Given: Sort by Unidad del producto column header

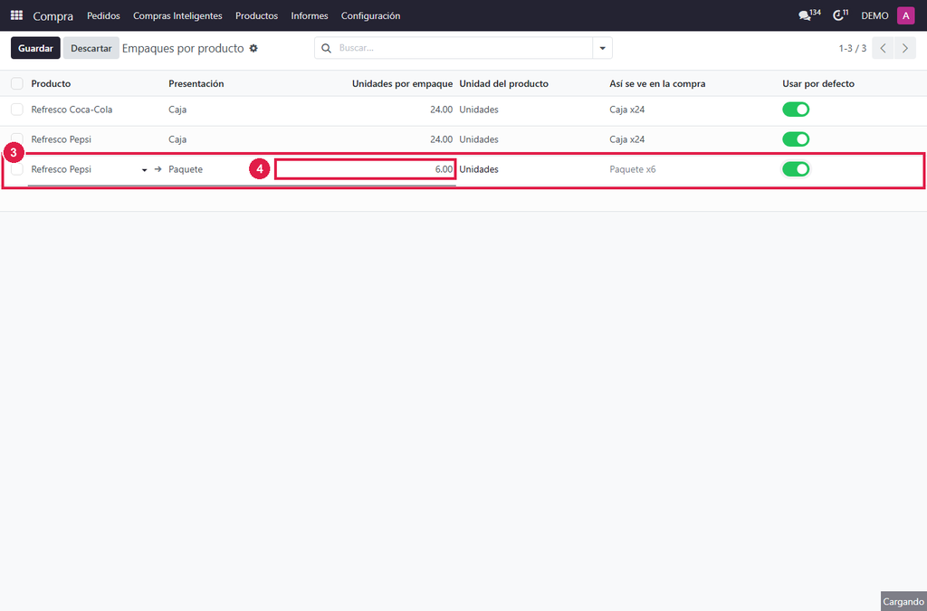Looking at the screenshot, I should coord(503,84).
